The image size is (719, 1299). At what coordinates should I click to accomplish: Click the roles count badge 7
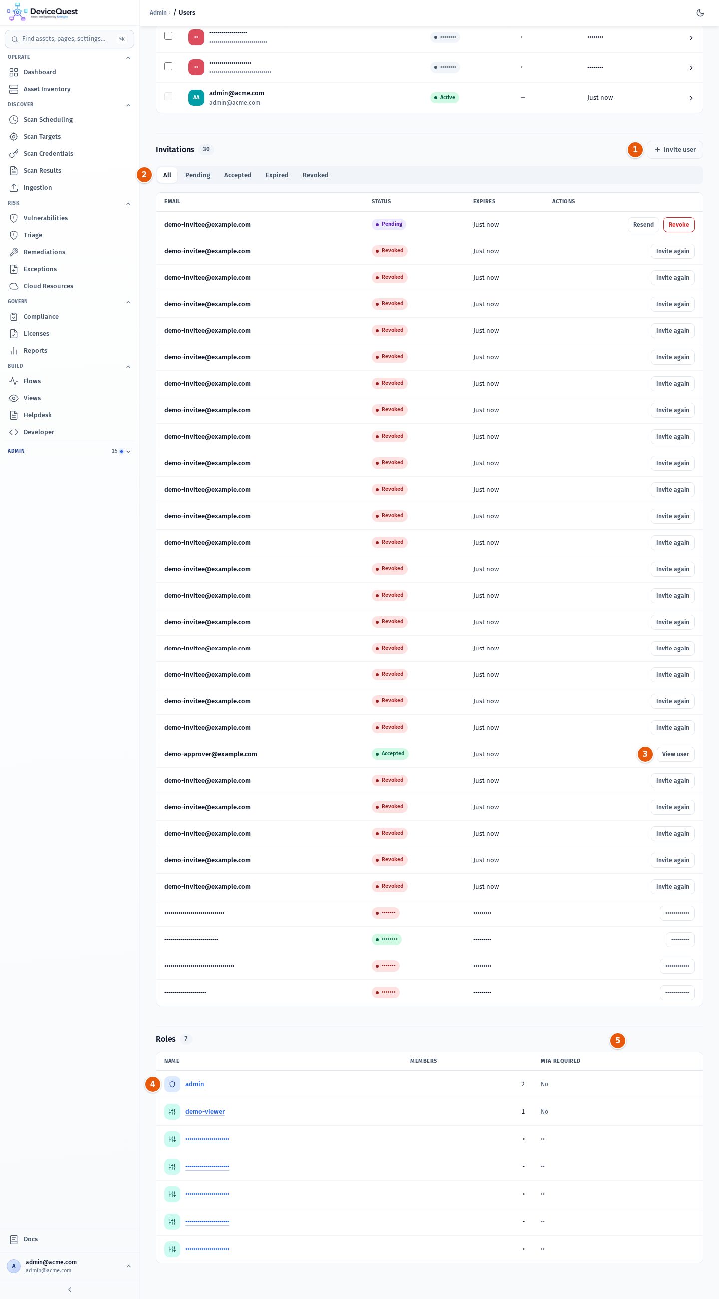point(185,1038)
